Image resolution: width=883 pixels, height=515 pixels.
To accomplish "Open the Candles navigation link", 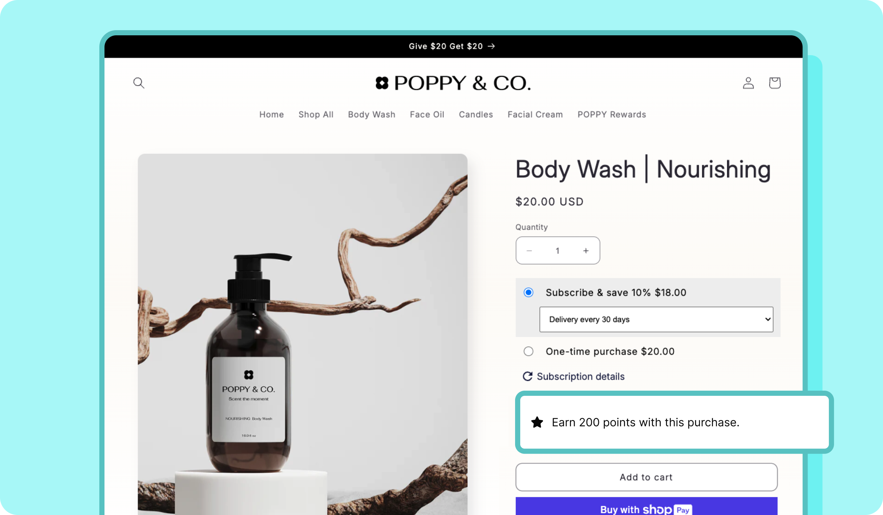I will click(x=476, y=114).
